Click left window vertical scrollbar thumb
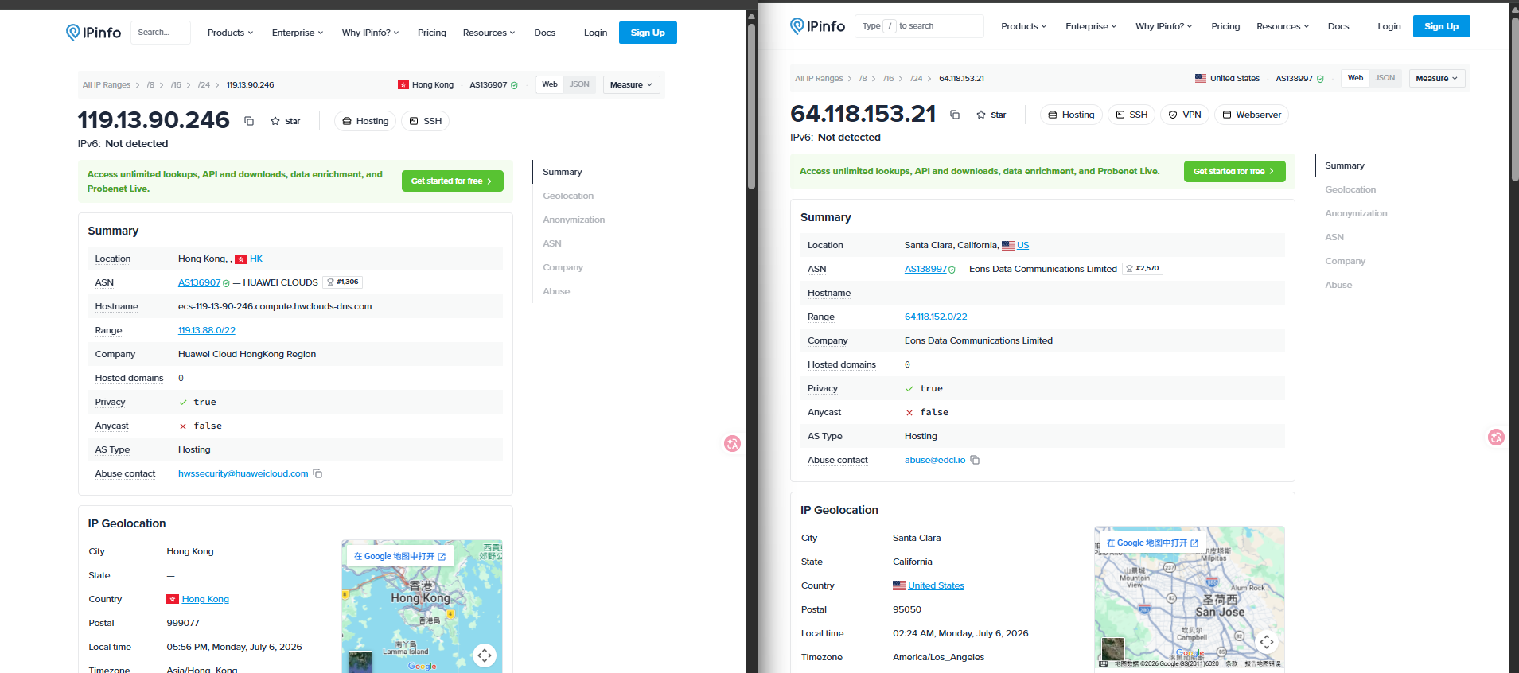Screen dimensions: 1519x673 (x=751, y=107)
